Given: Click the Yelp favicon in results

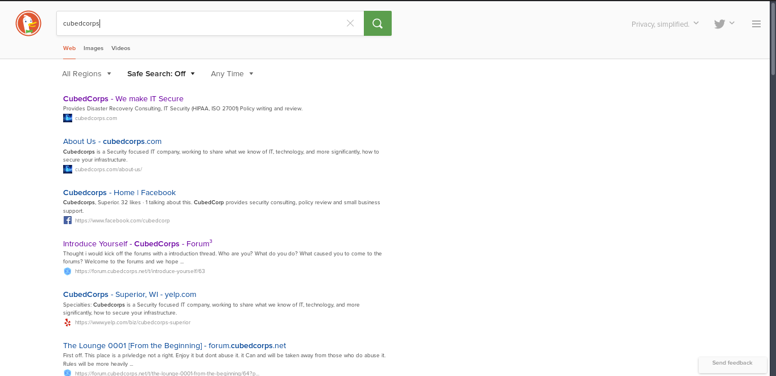Looking at the screenshot, I should tap(68, 323).
